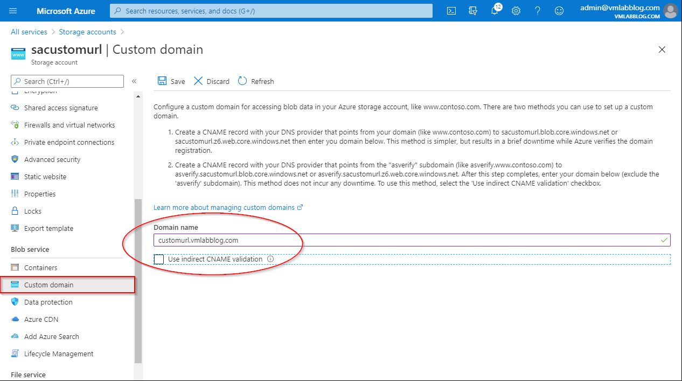Save the custom domain configuration
This screenshot has height=381, width=682.
pyautogui.click(x=171, y=81)
